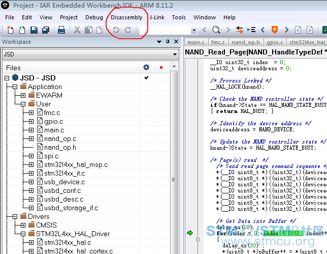
Task: Switch to the main.c editor tab
Action: coord(196,42)
